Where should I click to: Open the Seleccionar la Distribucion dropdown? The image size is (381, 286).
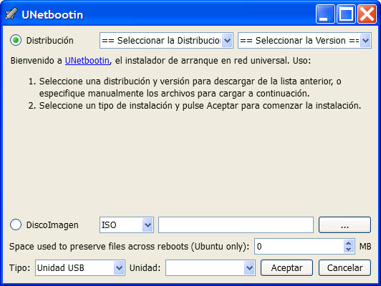[166, 41]
